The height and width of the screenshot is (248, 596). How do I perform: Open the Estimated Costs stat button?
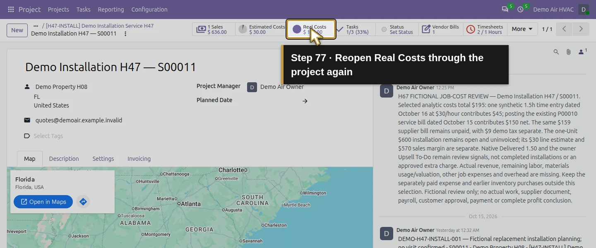pos(261,29)
